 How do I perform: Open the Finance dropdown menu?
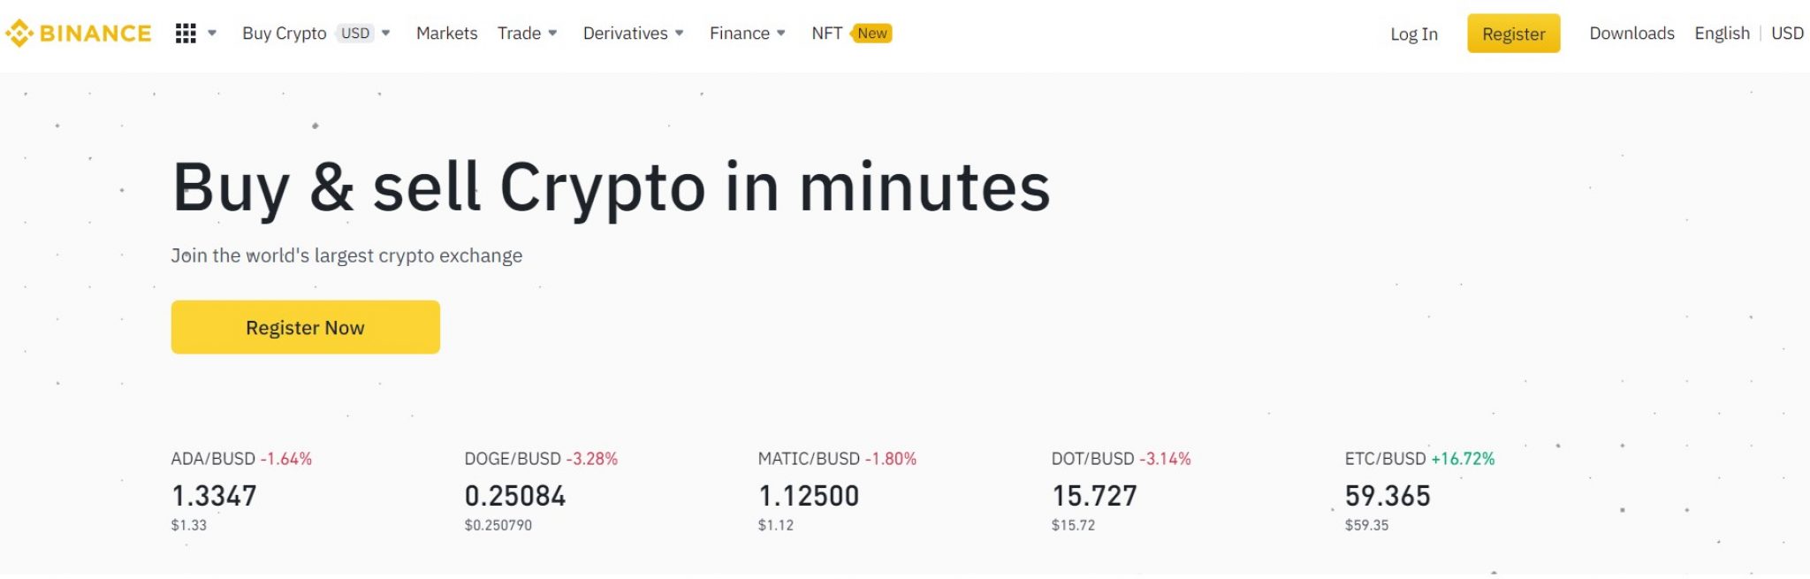tap(747, 34)
